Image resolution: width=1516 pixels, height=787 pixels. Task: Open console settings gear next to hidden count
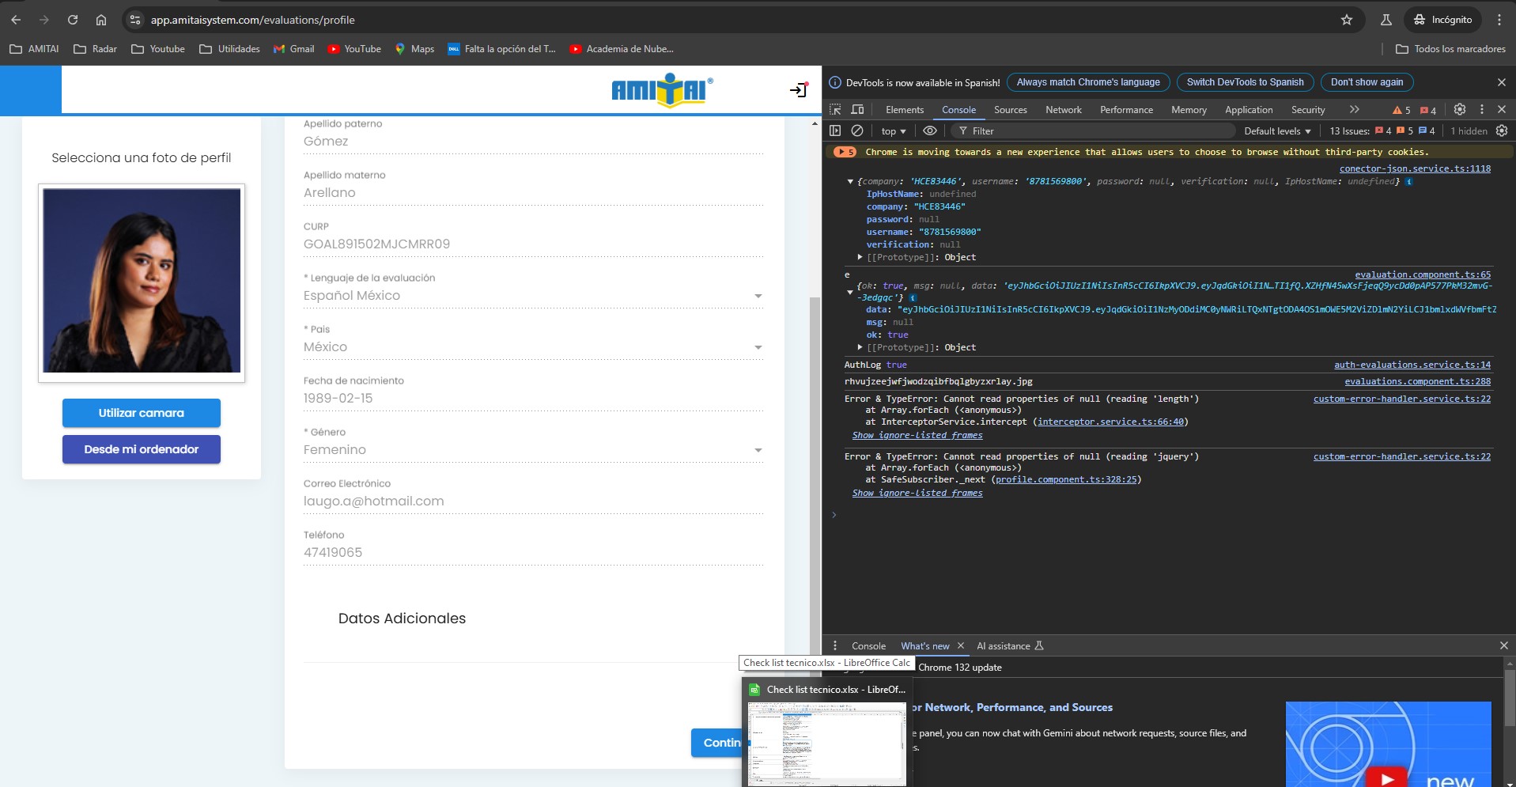(1502, 131)
